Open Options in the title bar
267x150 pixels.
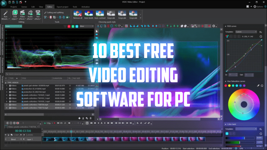point(258,7)
